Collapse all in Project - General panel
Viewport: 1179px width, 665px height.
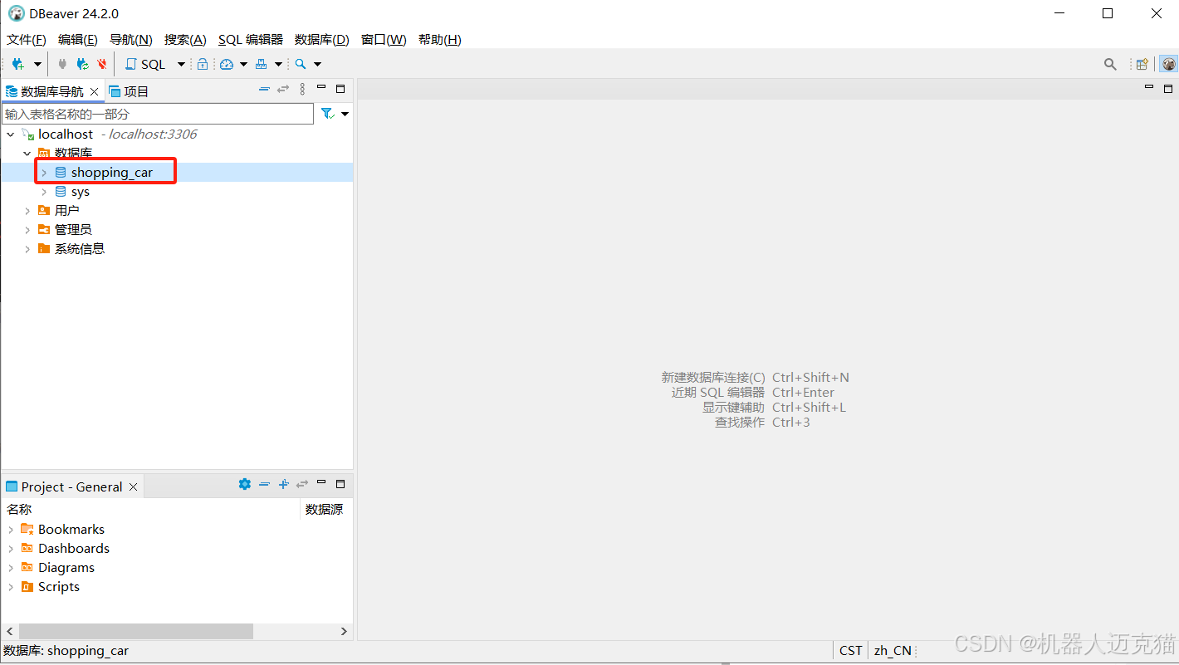pyautogui.click(x=264, y=484)
